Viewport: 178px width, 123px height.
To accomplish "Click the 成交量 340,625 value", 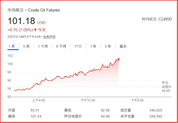I will point(156,110).
